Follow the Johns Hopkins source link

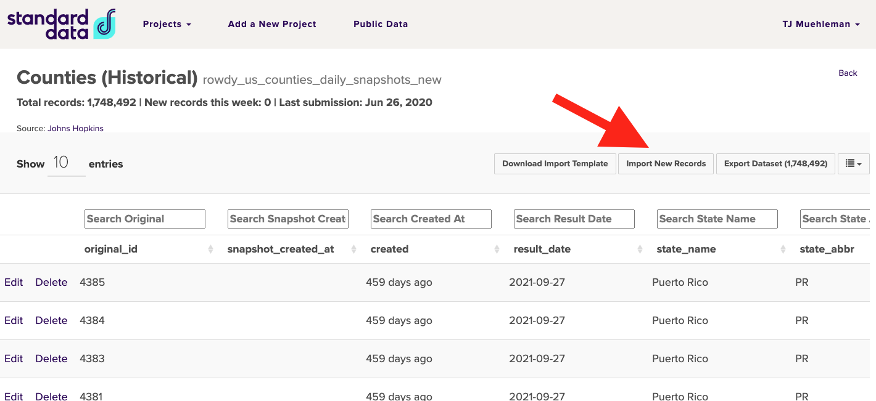coord(75,129)
